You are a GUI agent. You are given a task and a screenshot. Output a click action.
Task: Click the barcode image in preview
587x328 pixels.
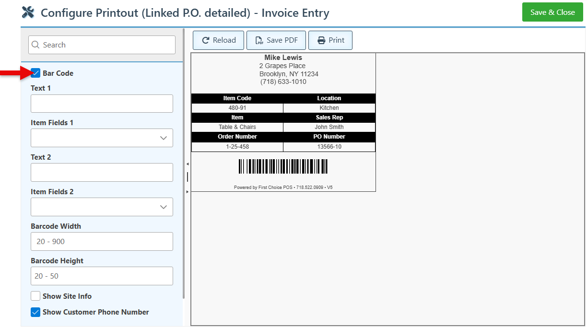[x=283, y=166]
